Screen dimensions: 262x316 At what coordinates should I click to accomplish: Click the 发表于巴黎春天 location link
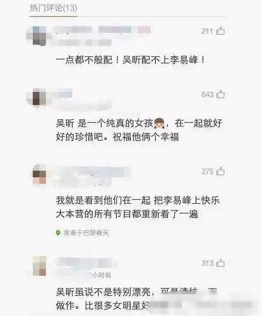coord(86,233)
